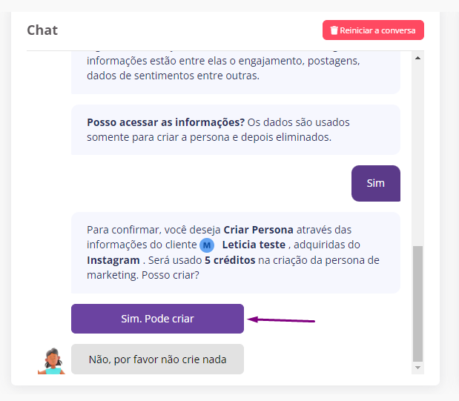Click the trash icon on restart button
This screenshot has width=459, height=401.
pos(334,30)
